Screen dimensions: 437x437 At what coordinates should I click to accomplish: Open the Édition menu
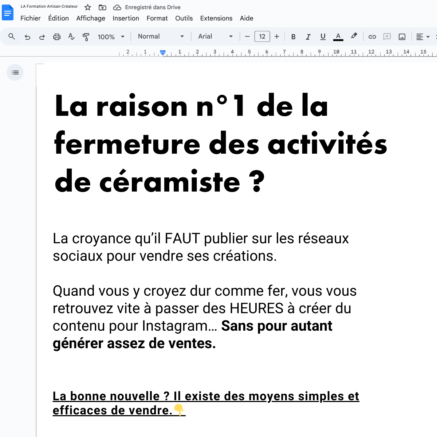[x=59, y=18]
